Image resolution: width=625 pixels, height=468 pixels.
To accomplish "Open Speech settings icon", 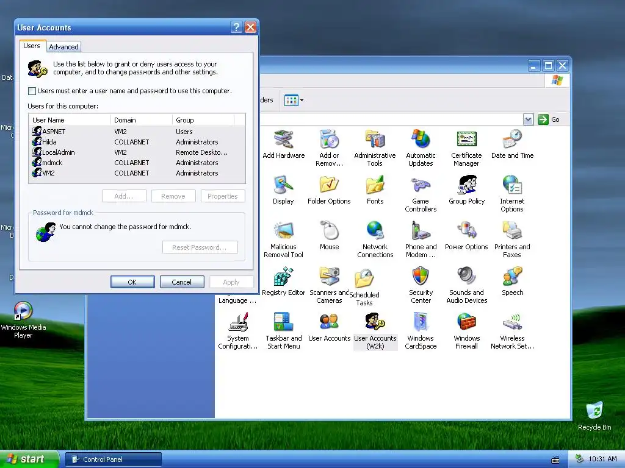I will tap(512, 282).
